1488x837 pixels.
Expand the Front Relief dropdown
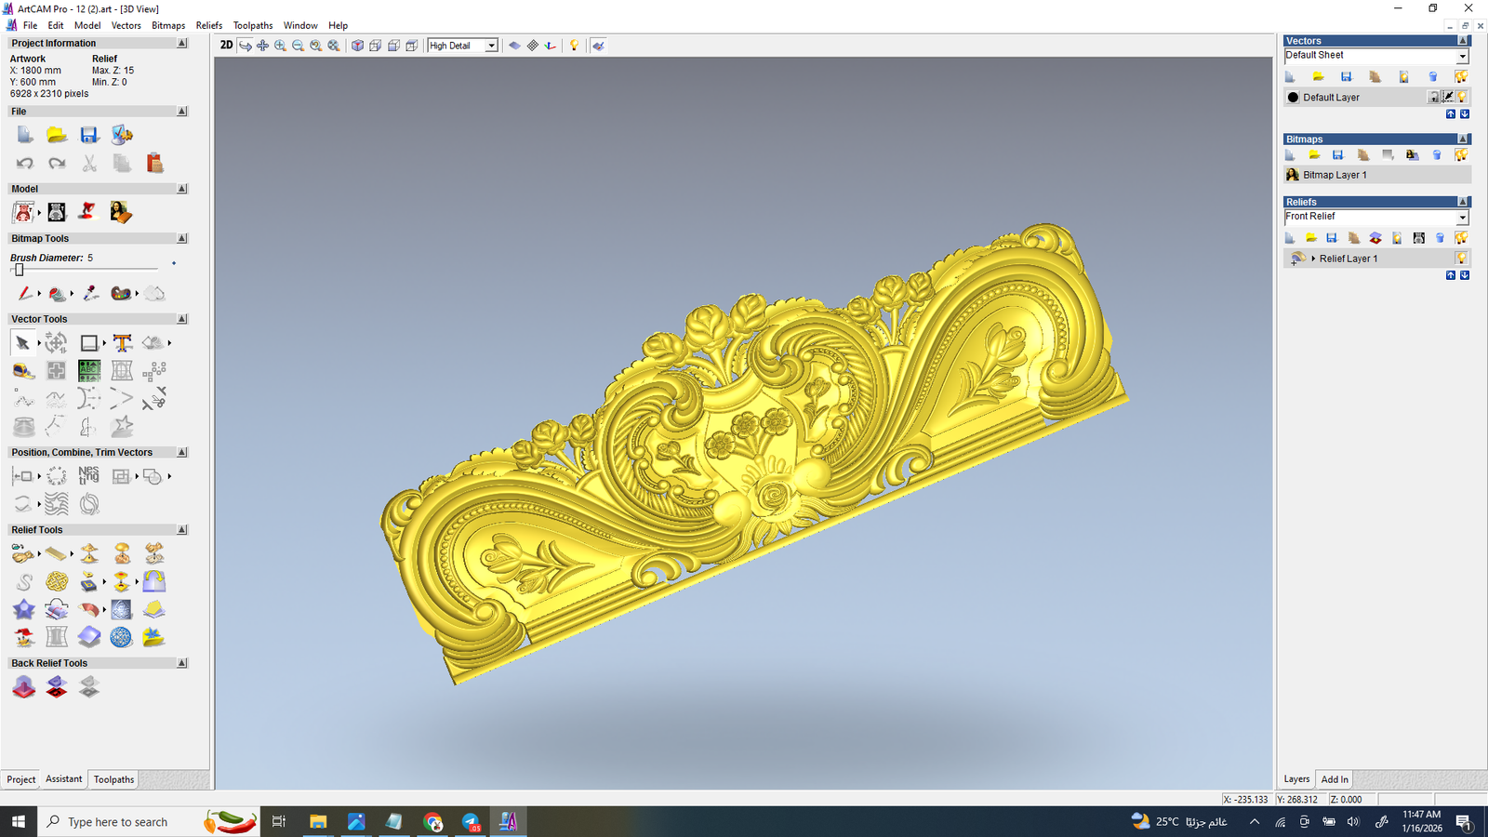tap(1462, 218)
